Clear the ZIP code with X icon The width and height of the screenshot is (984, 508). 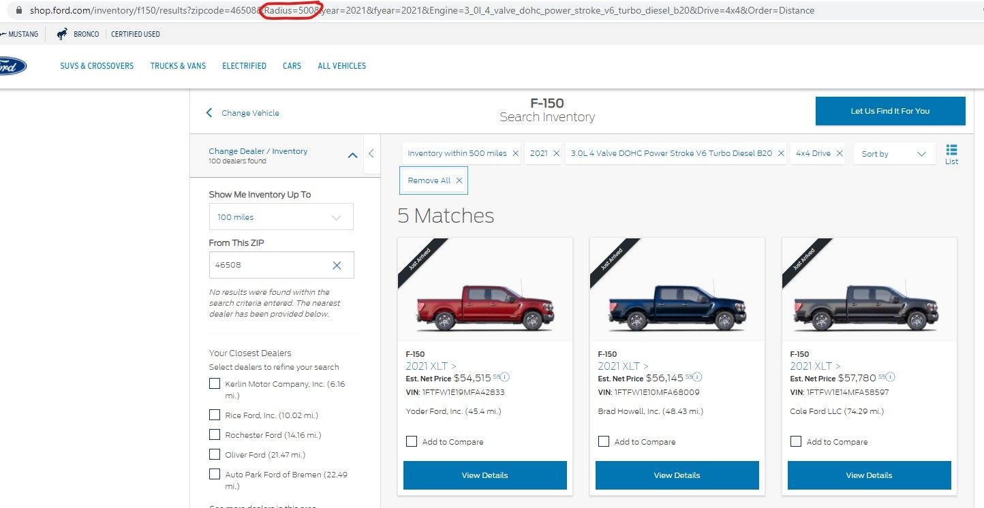click(x=337, y=266)
